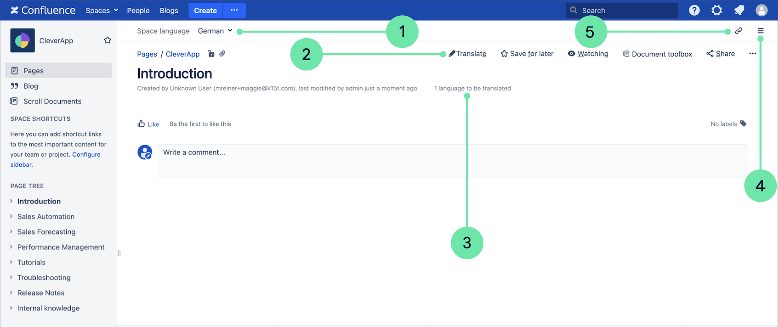Open the Spaces dropdown menu
The image size is (778, 327).
pos(102,10)
